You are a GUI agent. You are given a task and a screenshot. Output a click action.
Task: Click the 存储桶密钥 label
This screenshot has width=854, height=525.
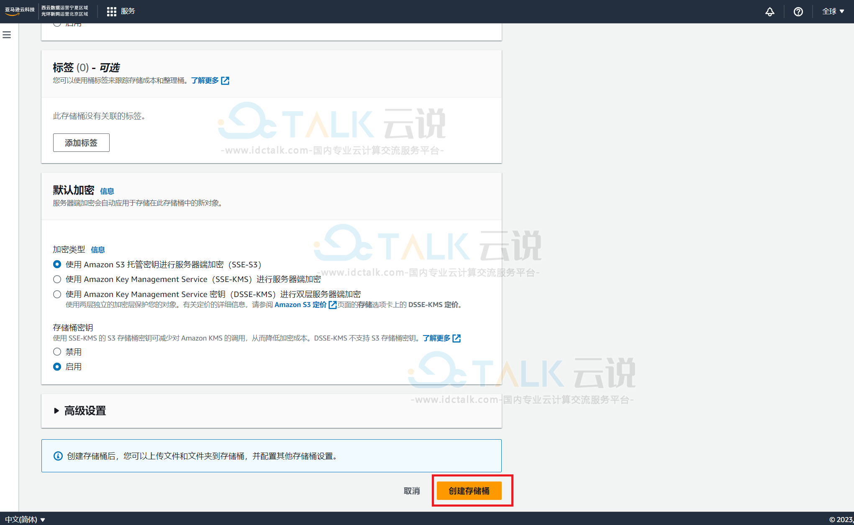73,328
